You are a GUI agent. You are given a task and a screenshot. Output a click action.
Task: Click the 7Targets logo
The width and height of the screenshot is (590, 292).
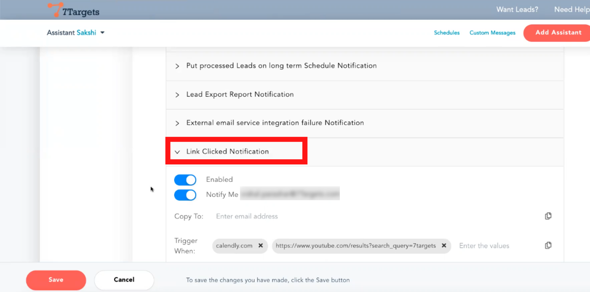click(x=74, y=10)
